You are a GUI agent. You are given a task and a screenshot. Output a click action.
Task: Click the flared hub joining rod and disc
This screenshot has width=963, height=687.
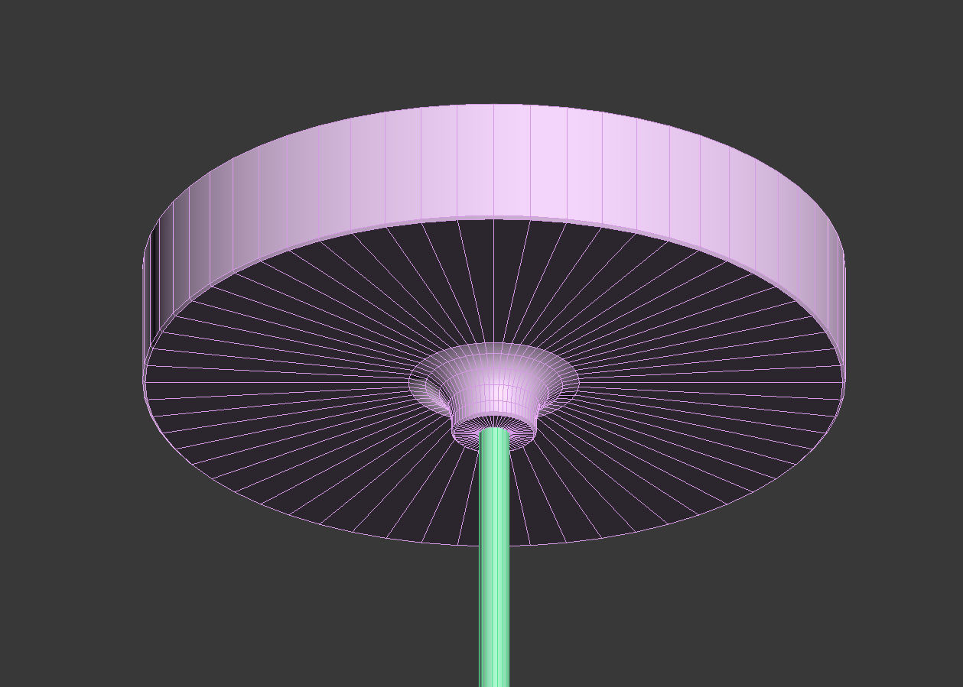(493, 396)
